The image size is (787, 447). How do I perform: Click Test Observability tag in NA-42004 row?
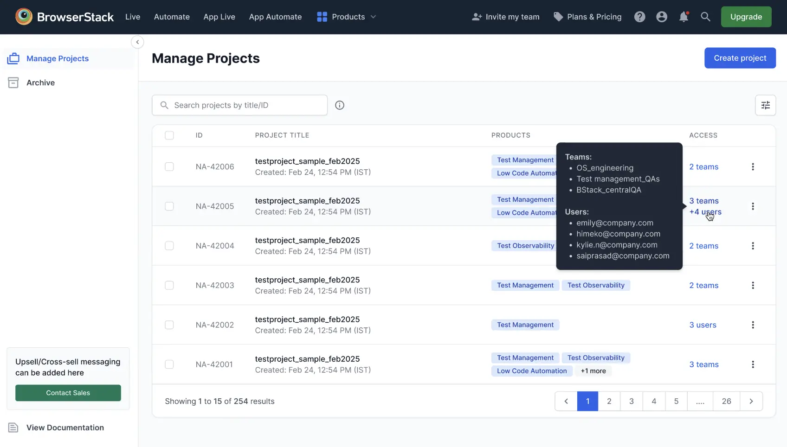[x=524, y=246]
